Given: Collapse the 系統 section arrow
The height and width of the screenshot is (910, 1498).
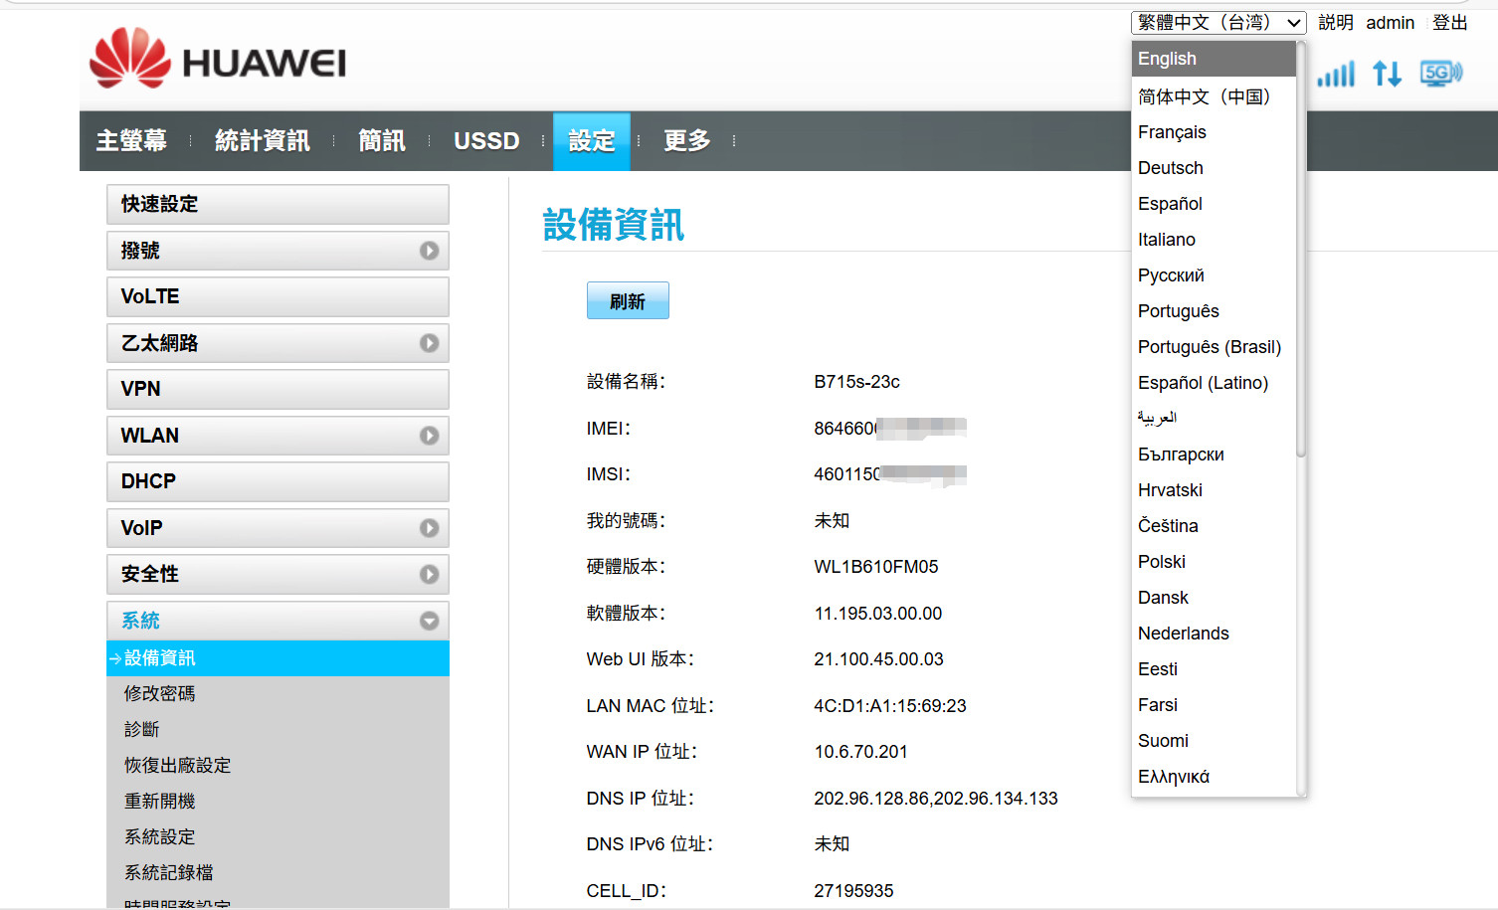Looking at the screenshot, I should (429, 621).
